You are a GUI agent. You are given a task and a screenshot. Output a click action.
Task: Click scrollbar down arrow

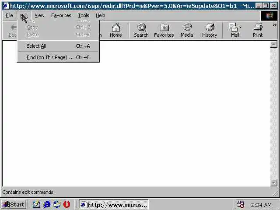pyautogui.click(x=273, y=183)
